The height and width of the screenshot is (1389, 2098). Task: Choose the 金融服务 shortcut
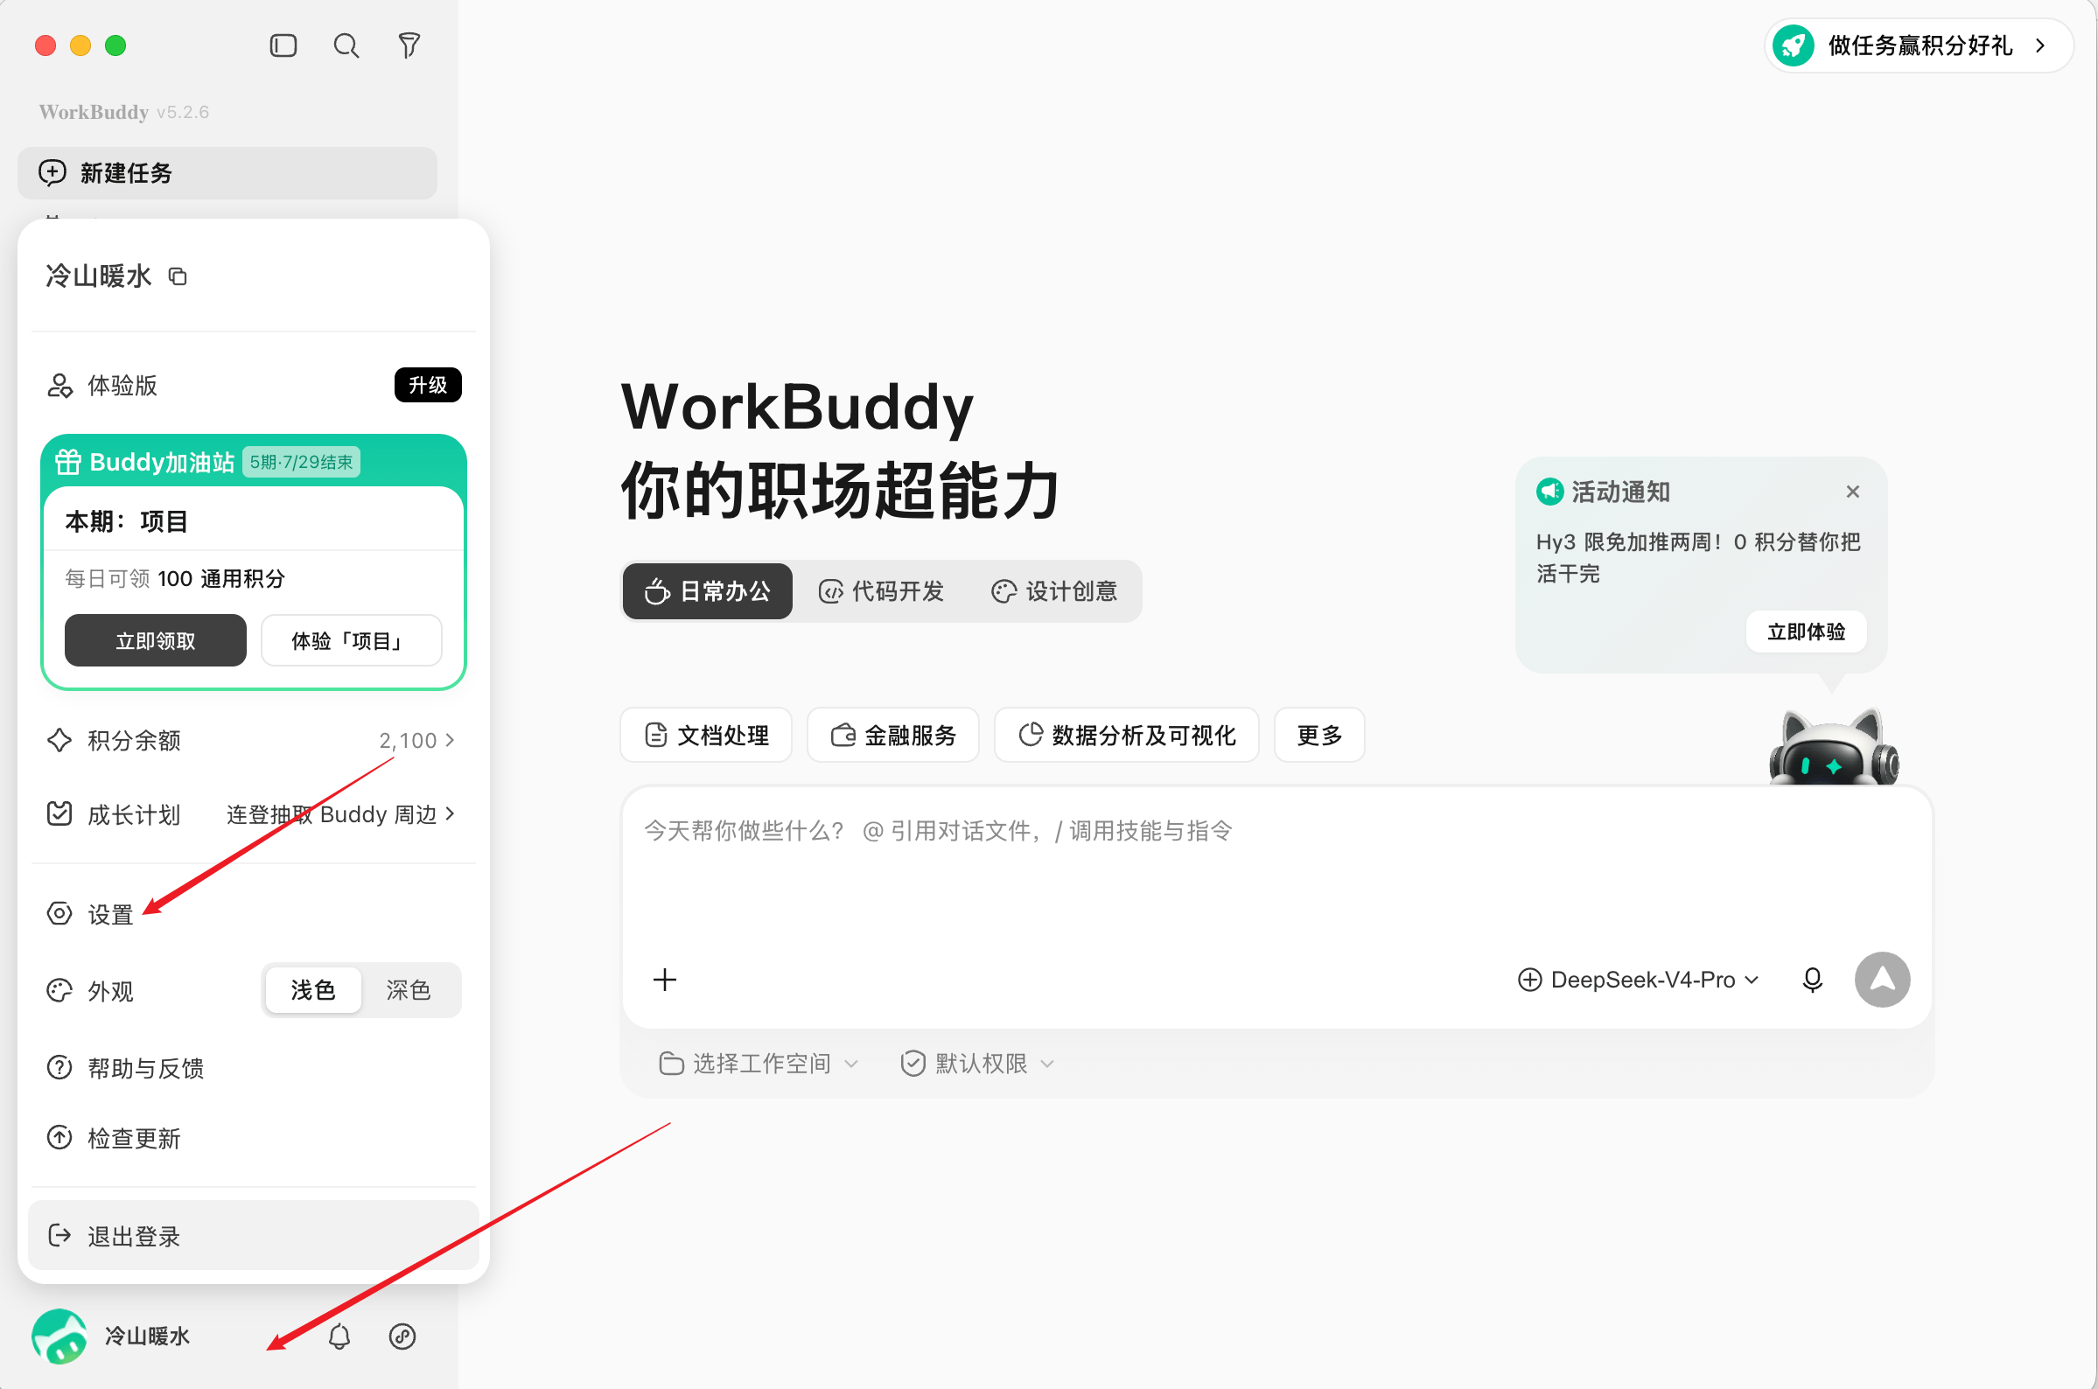[893, 736]
